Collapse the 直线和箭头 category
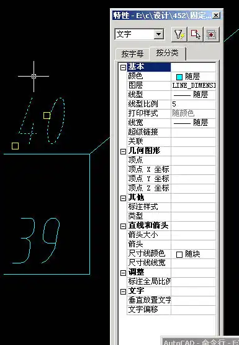Image resolution: width=239 pixels, height=345 pixels. pos(124,226)
